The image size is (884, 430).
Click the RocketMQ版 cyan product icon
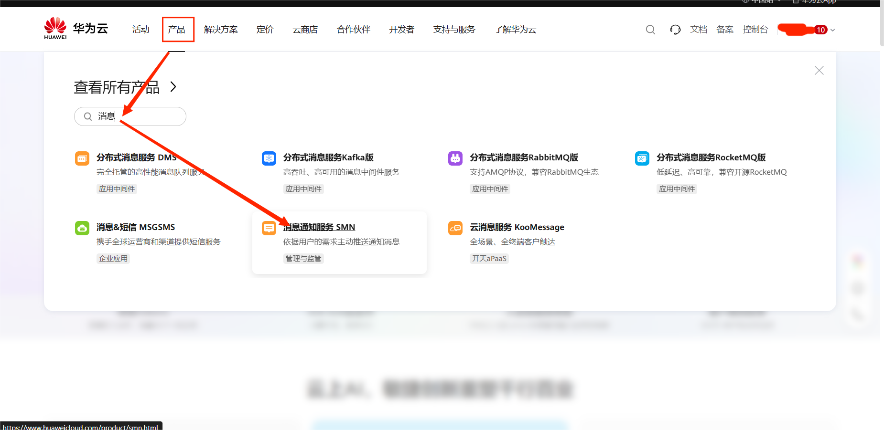(642, 158)
